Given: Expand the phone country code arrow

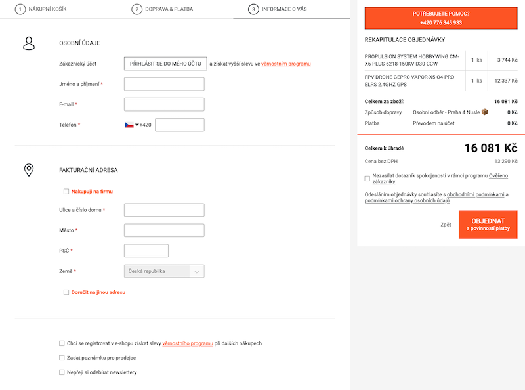Looking at the screenshot, I should coord(136,125).
